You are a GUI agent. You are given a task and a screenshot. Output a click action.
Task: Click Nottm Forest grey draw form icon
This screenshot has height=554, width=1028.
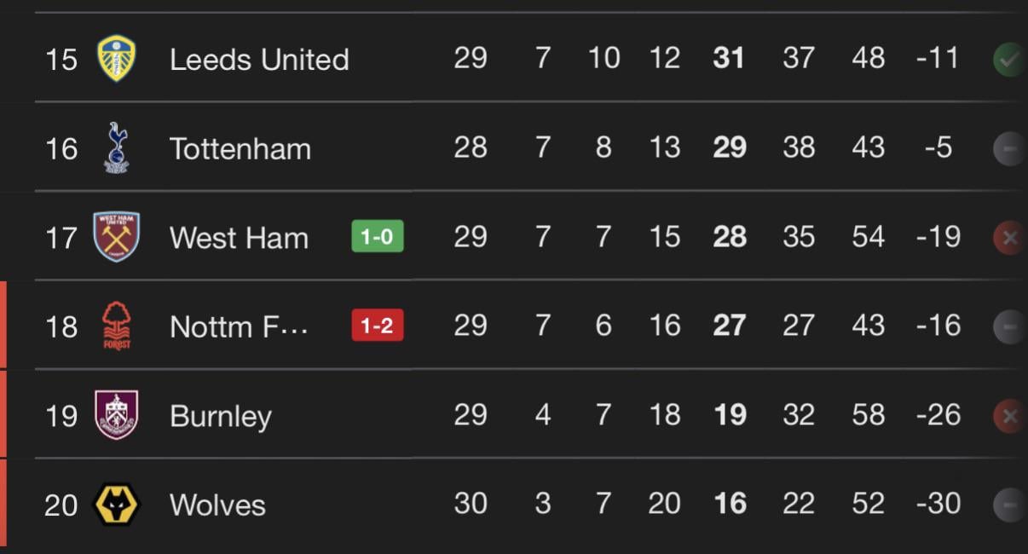tap(1008, 326)
